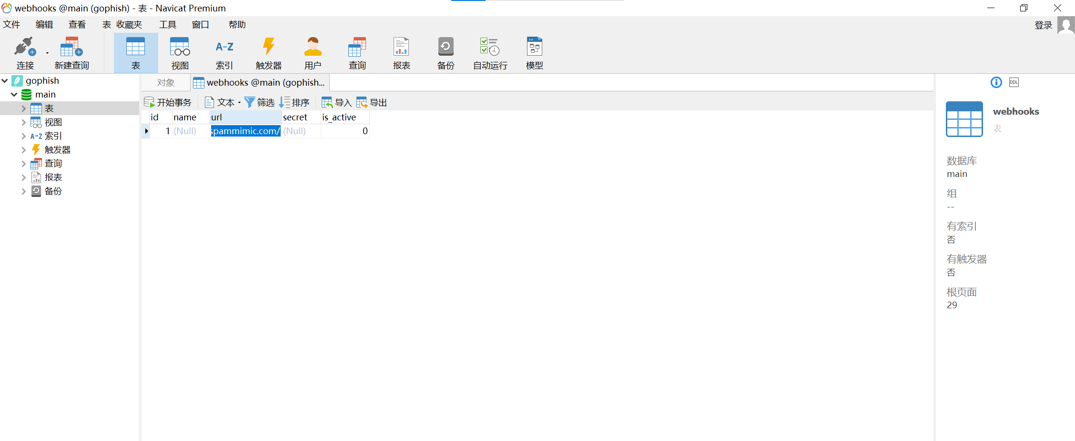Select the name cell showing (Null)
This screenshot has width=1075, height=441.
pos(191,131)
